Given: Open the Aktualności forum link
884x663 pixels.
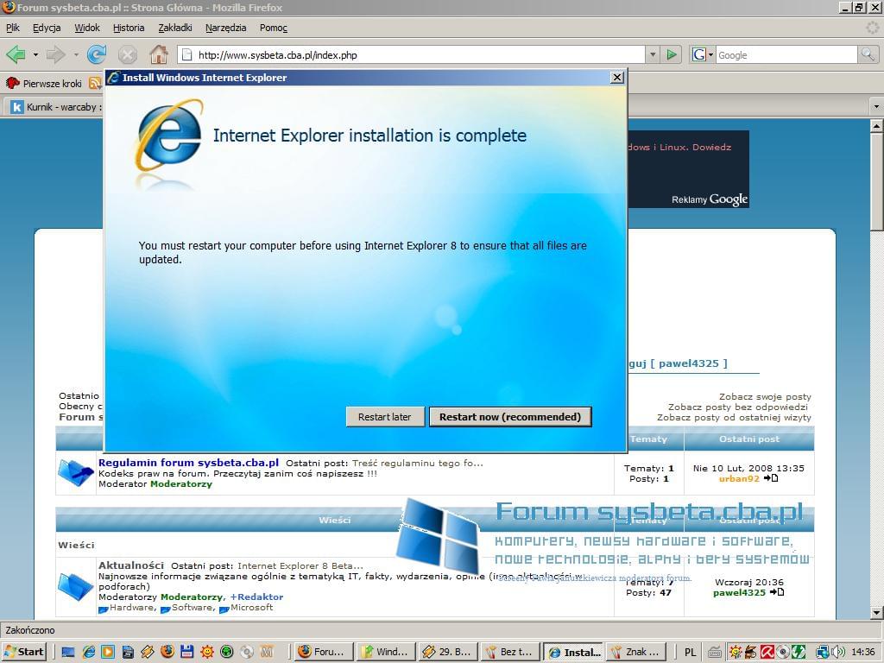Looking at the screenshot, I should coord(131,565).
